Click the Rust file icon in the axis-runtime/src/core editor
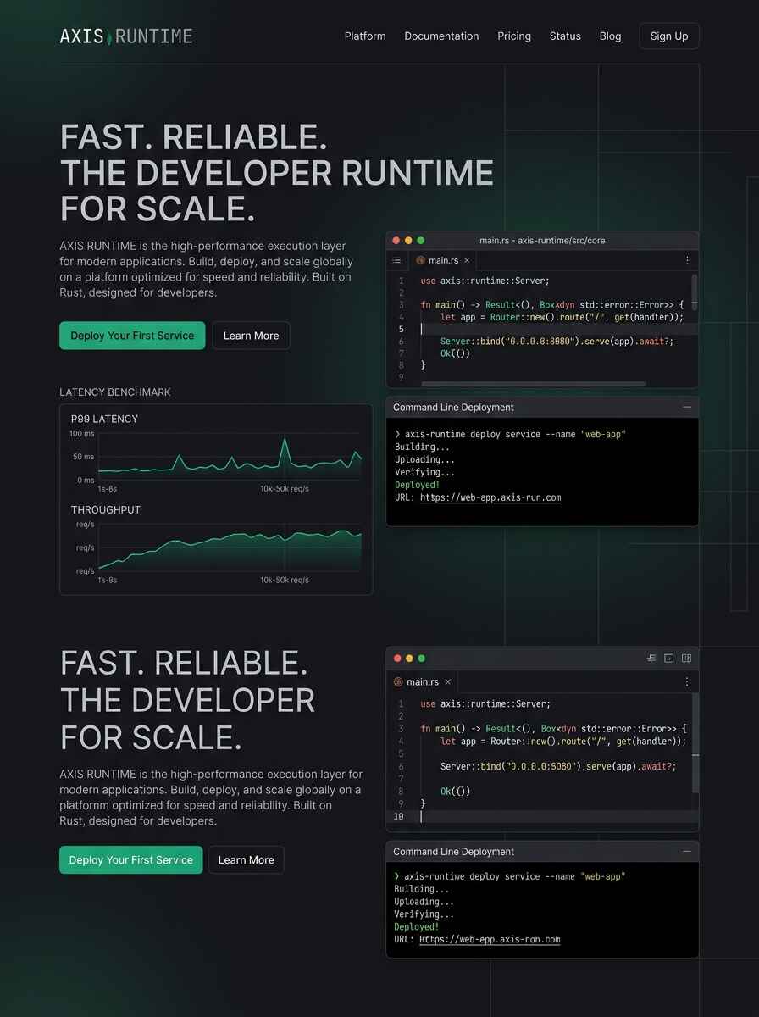The height and width of the screenshot is (1017, 759). point(420,260)
